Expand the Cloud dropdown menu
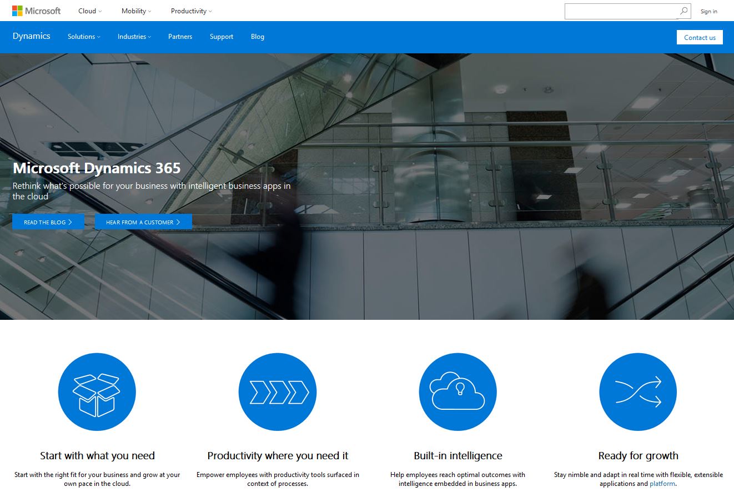 click(90, 11)
